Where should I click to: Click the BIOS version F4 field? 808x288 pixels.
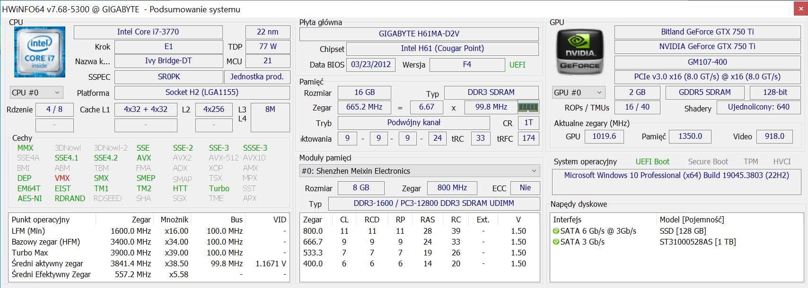tap(467, 65)
